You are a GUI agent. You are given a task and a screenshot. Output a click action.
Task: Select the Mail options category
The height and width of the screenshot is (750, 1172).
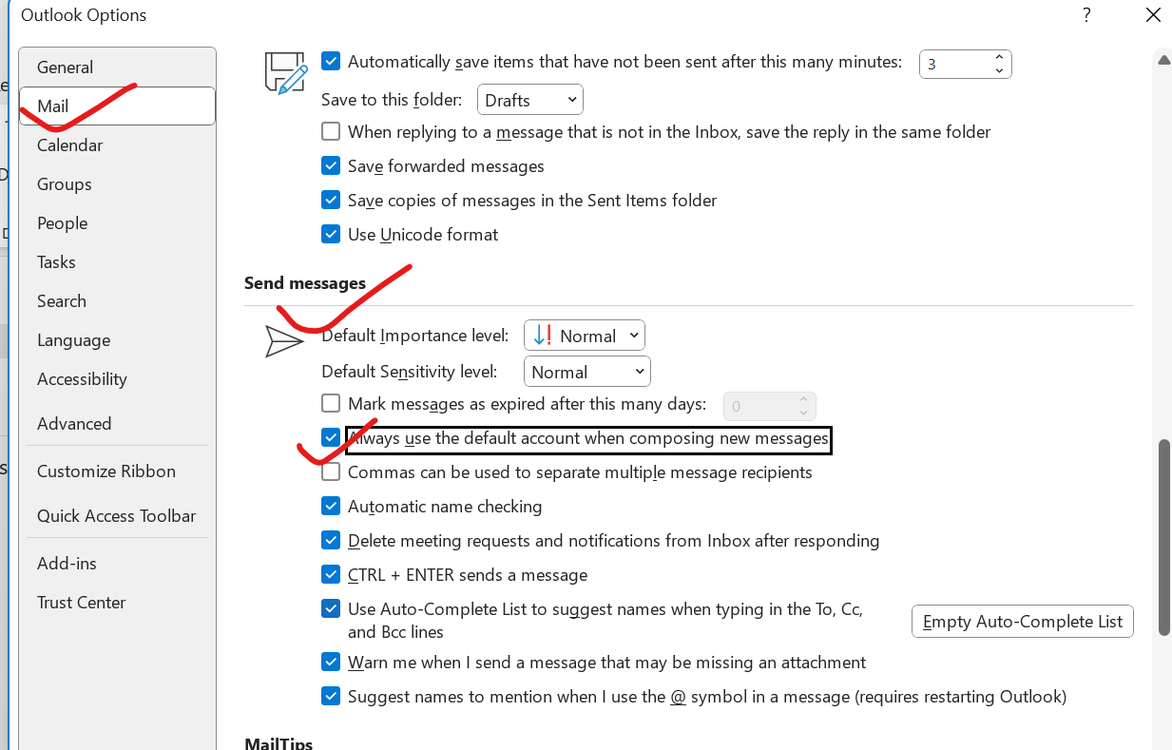pyautogui.click(x=117, y=106)
